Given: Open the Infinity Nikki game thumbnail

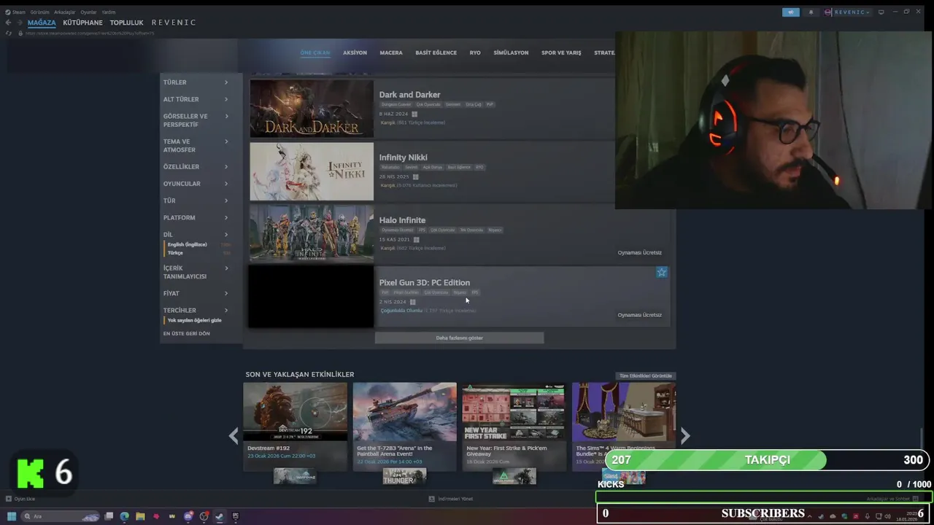Looking at the screenshot, I should 312,171.
